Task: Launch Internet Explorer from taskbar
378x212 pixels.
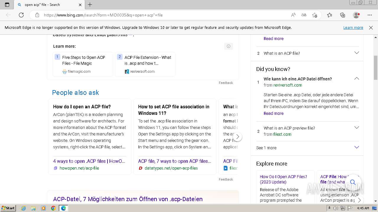Action: pyautogui.click(x=23, y=208)
